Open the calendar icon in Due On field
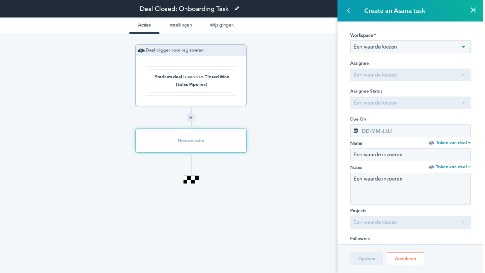The width and height of the screenshot is (485, 273). 355,131
